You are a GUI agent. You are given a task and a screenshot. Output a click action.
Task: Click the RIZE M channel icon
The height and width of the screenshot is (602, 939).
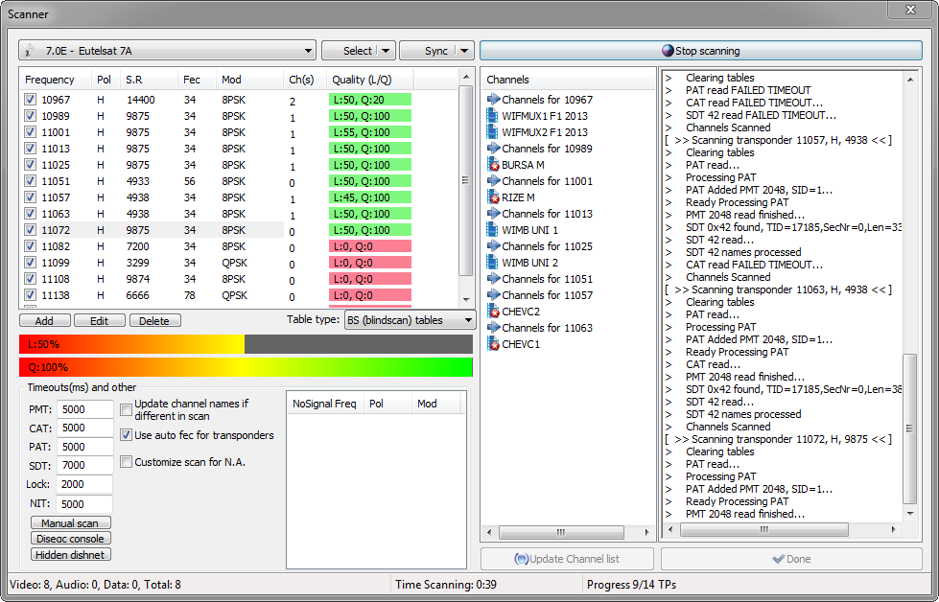point(493,197)
